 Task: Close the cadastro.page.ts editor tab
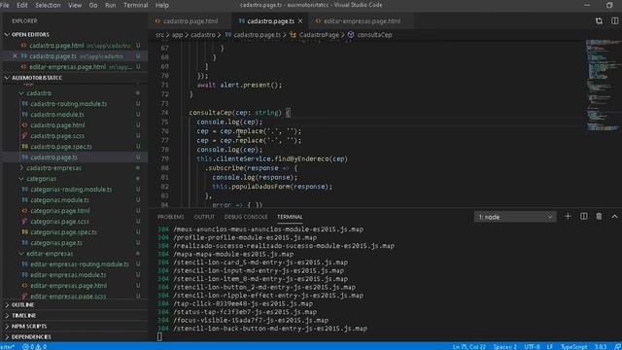coord(300,21)
